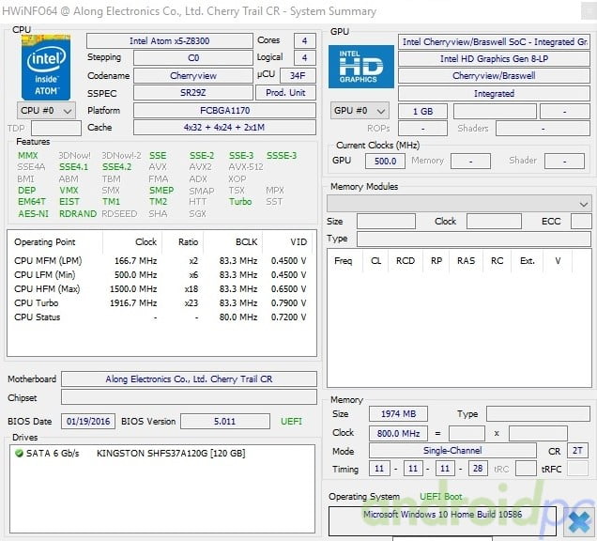
Task: Expand the Memory Modules dropdown
Action: pos(459,204)
